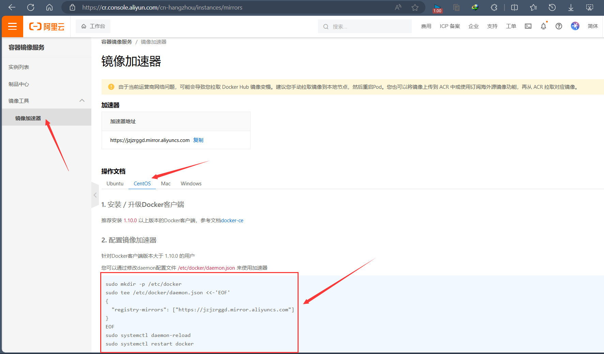The image size is (604, 354).
Task: Click the browser address bar URL
Action: pos(162,7)
